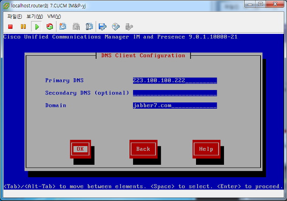Focus the Domain field with jabber7.com
Screen dimensions: 287x201
pos(175,106)
